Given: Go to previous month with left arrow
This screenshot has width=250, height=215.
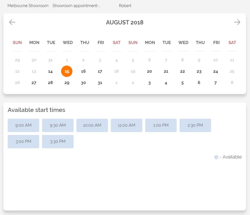Looking at the screenshot, I should point(12,22).
